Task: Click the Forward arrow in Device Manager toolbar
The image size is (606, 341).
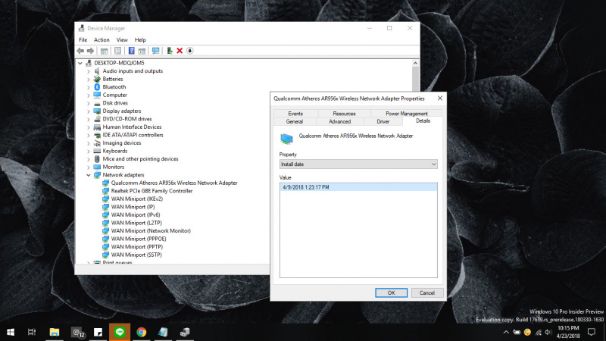Action: pyautogui.click(x=90, y=51)
